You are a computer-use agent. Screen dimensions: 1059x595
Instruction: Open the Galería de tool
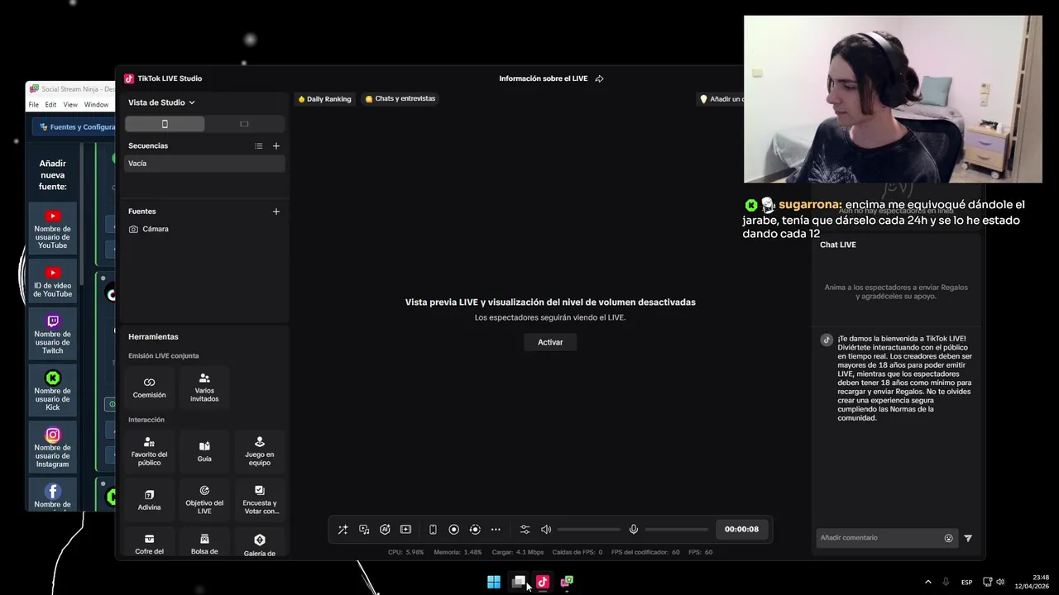pyautogui.click(x=260, y=544)
